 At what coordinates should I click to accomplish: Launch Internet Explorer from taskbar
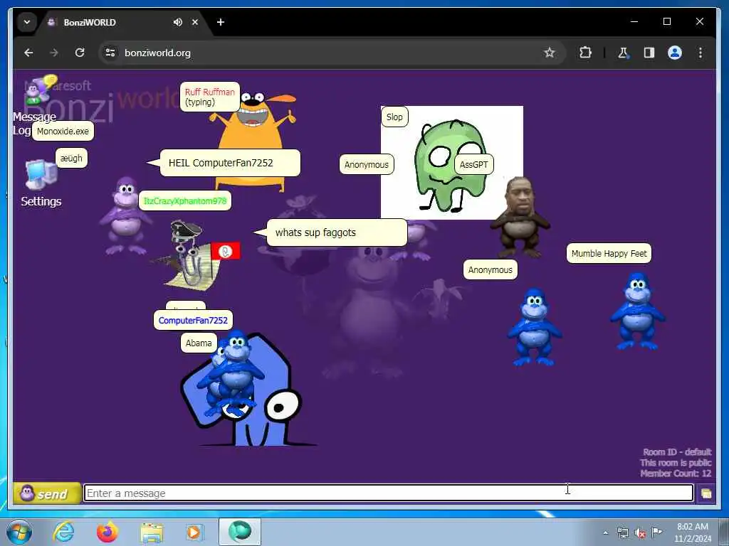click(x=63, y=532)
